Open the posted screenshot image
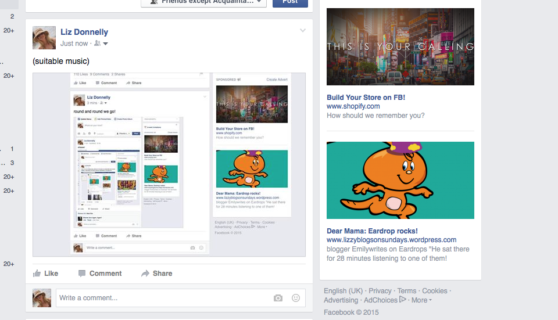Viewport: 558px width, 320px height. point(169,164)
